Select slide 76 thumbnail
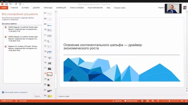Image resolution: width=188 pixels, height=105 pixels. click(x=49, y=63)
